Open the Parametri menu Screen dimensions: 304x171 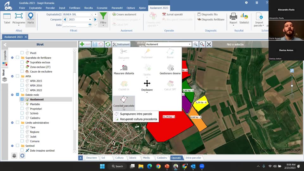(x=117, y=8)
